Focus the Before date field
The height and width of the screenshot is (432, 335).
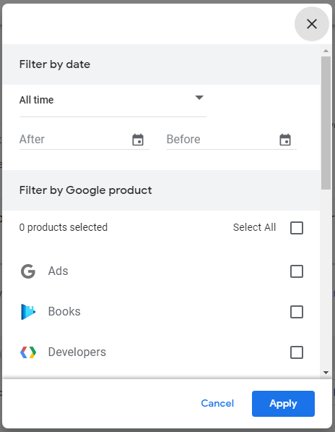231,140
